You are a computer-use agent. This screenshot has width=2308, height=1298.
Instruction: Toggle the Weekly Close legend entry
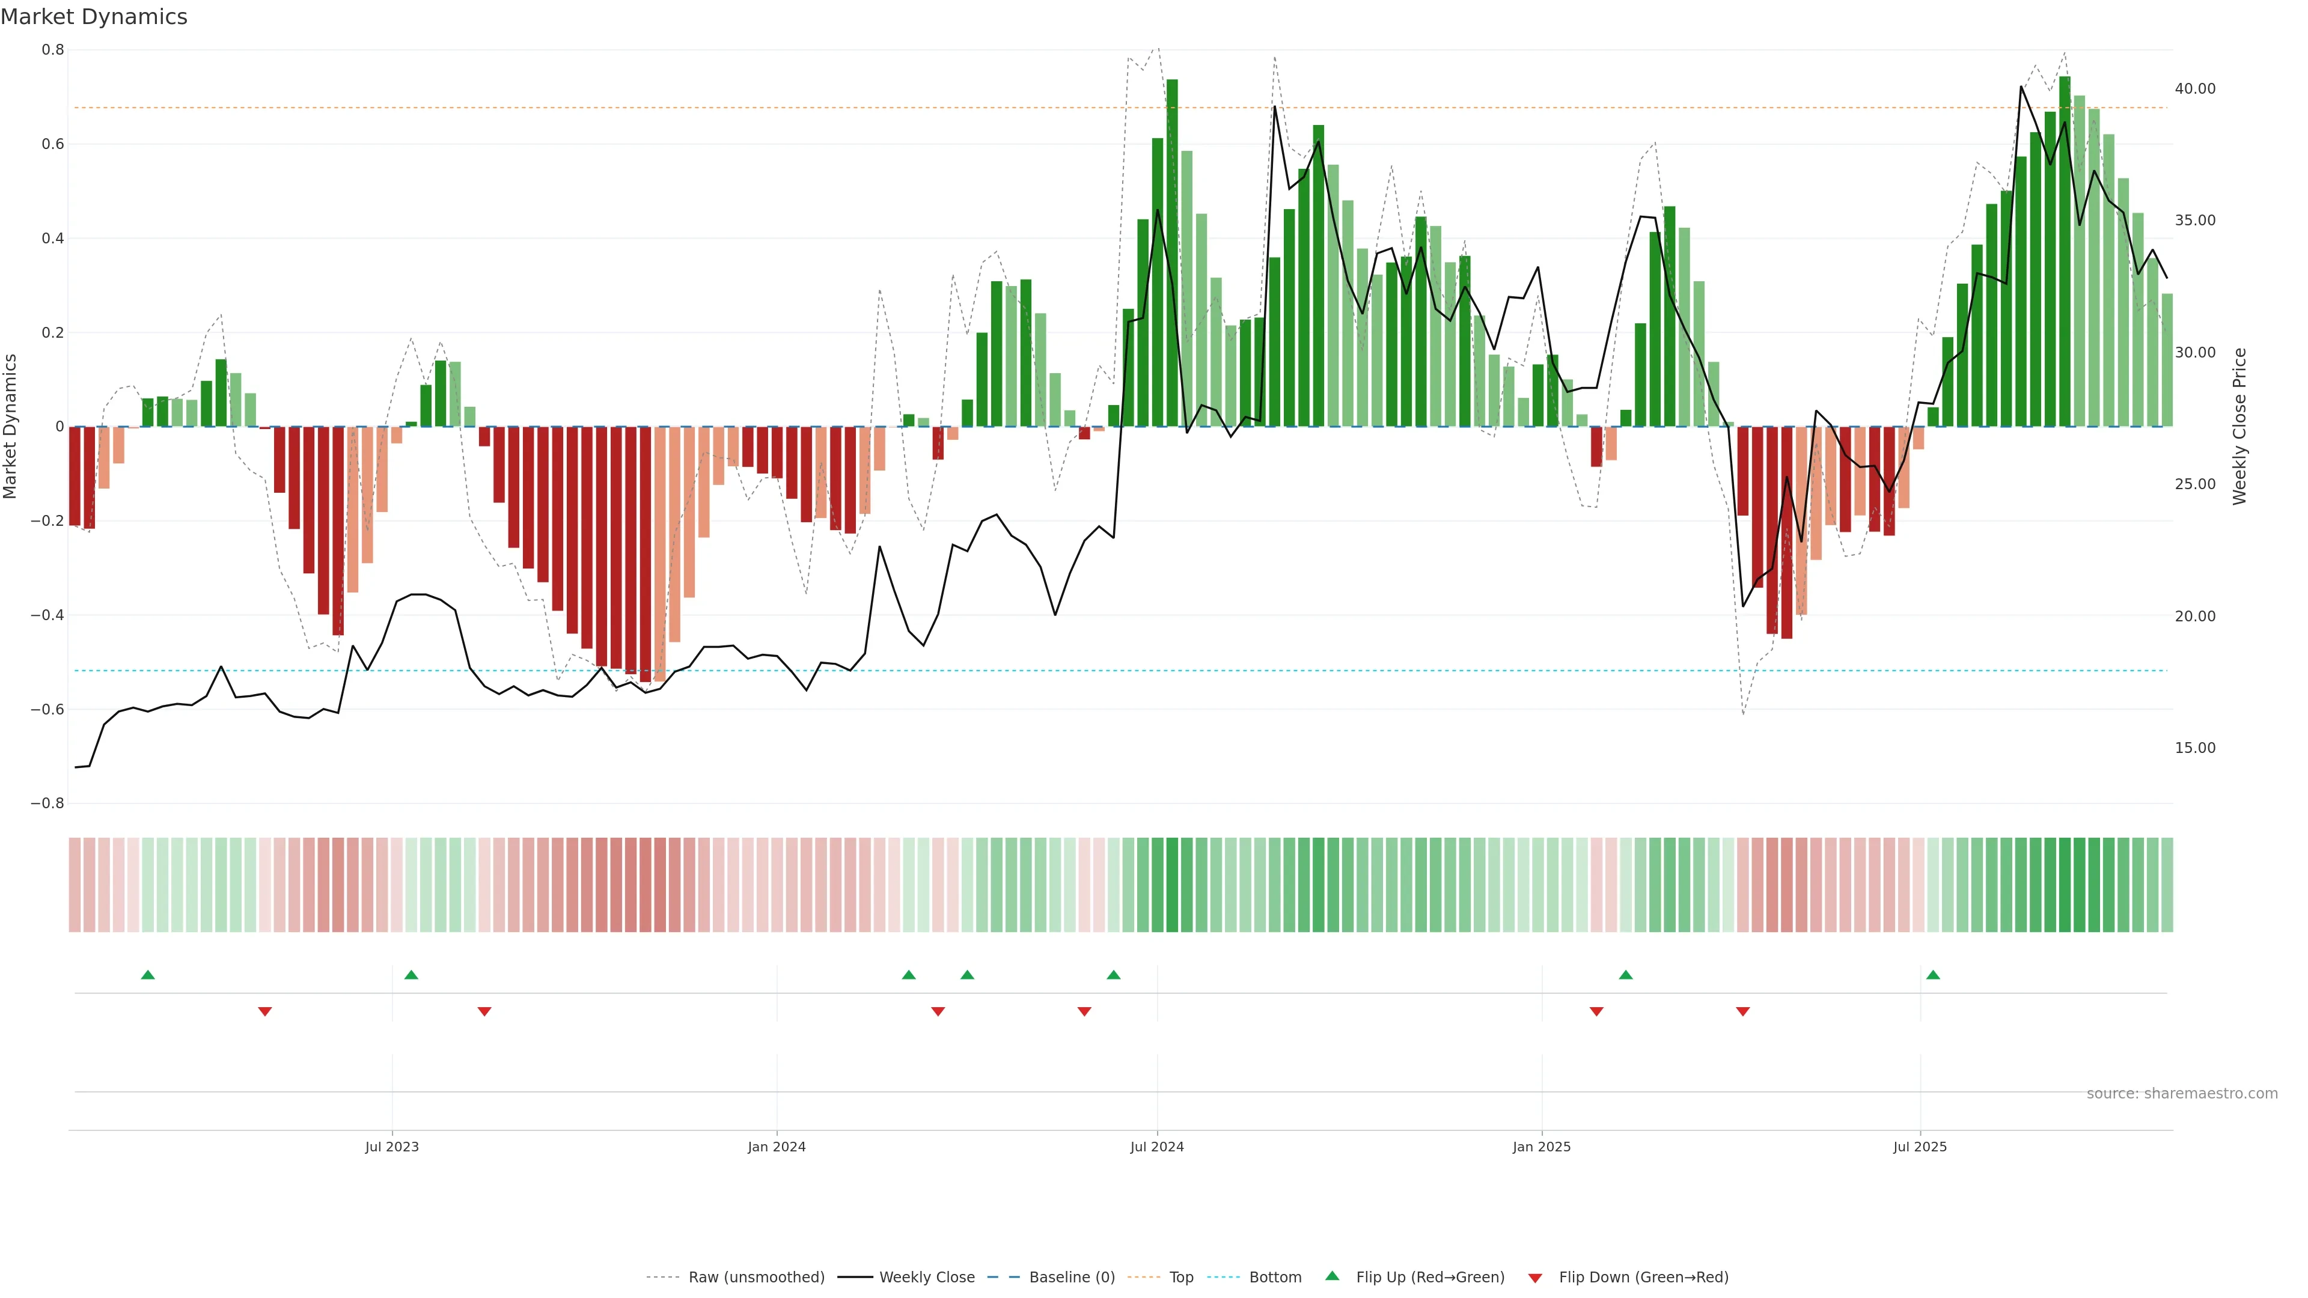926,1278
